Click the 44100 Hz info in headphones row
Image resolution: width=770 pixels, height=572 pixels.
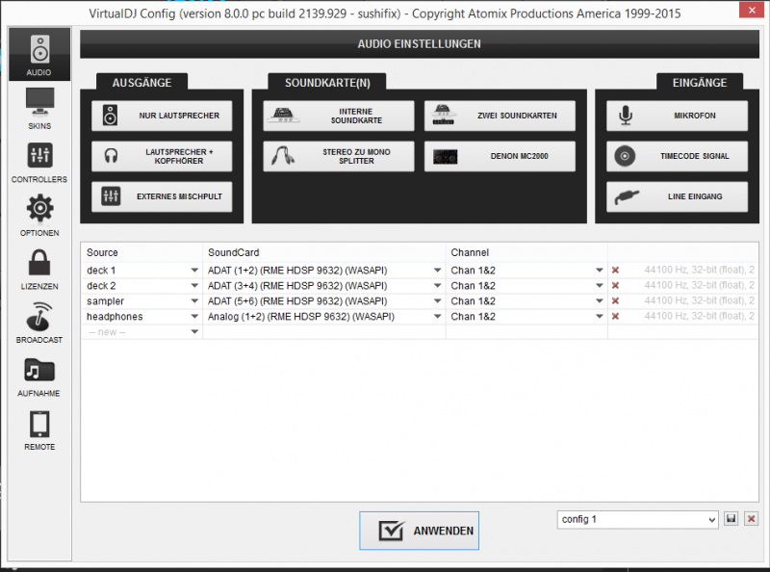[700, 316]
